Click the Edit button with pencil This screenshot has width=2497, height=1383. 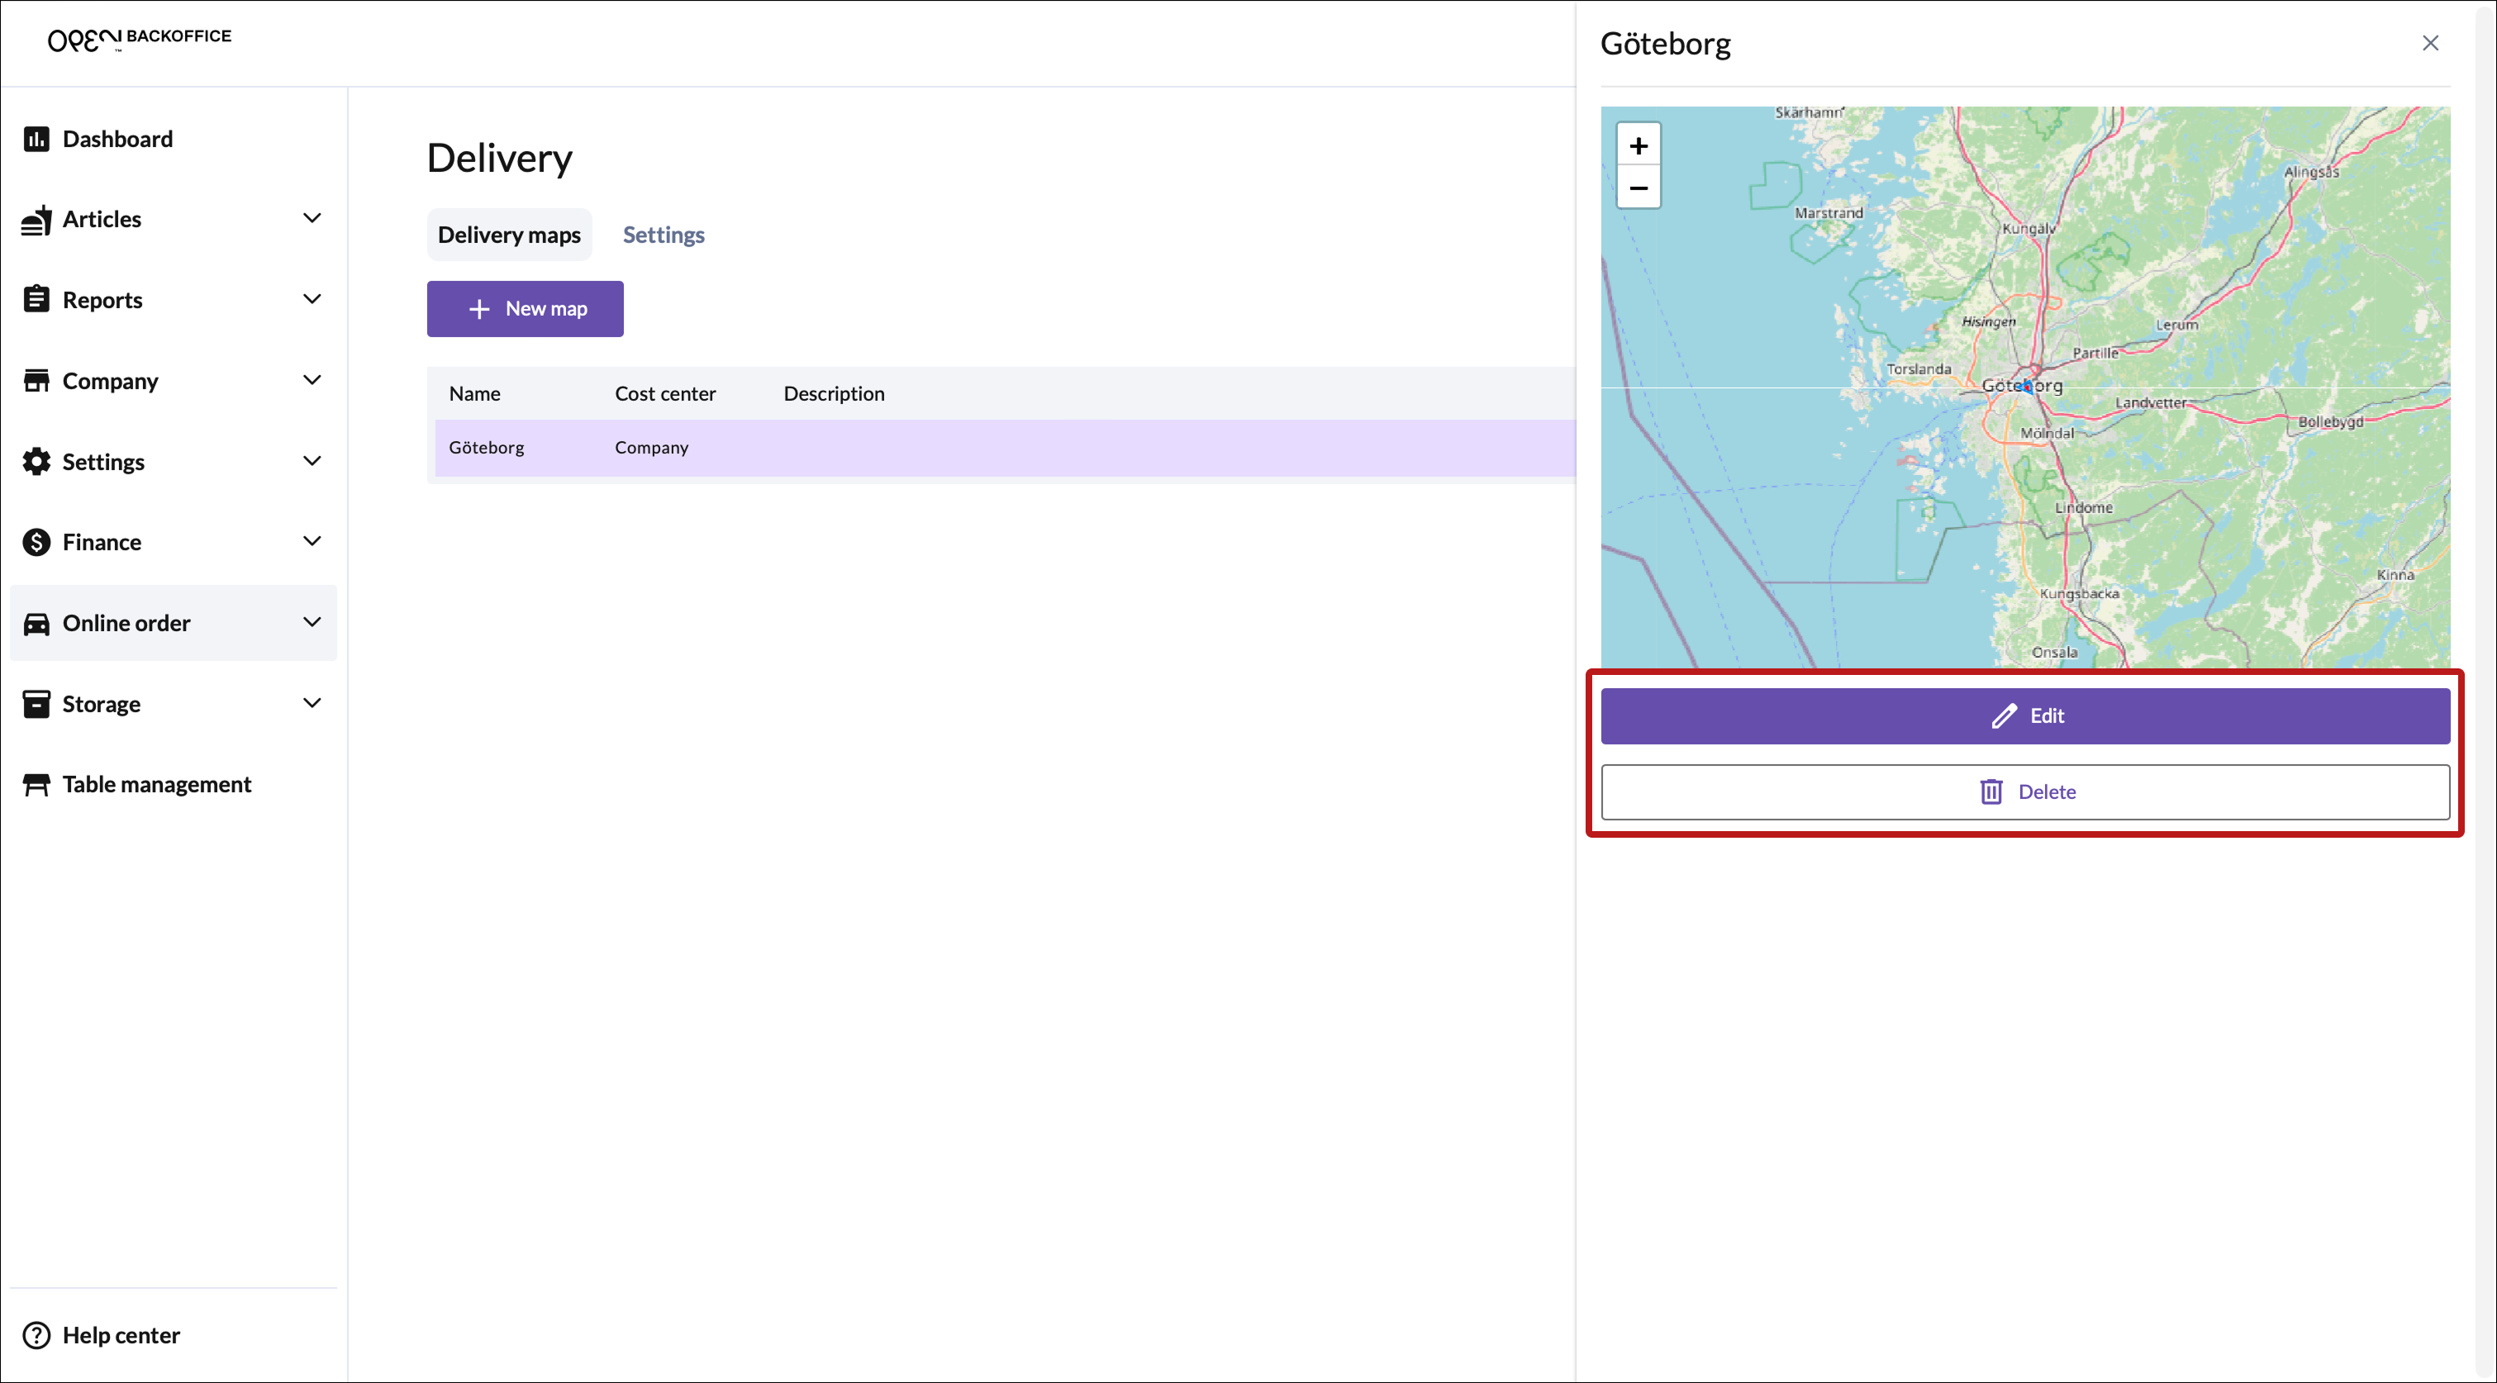pos(2025,716)
